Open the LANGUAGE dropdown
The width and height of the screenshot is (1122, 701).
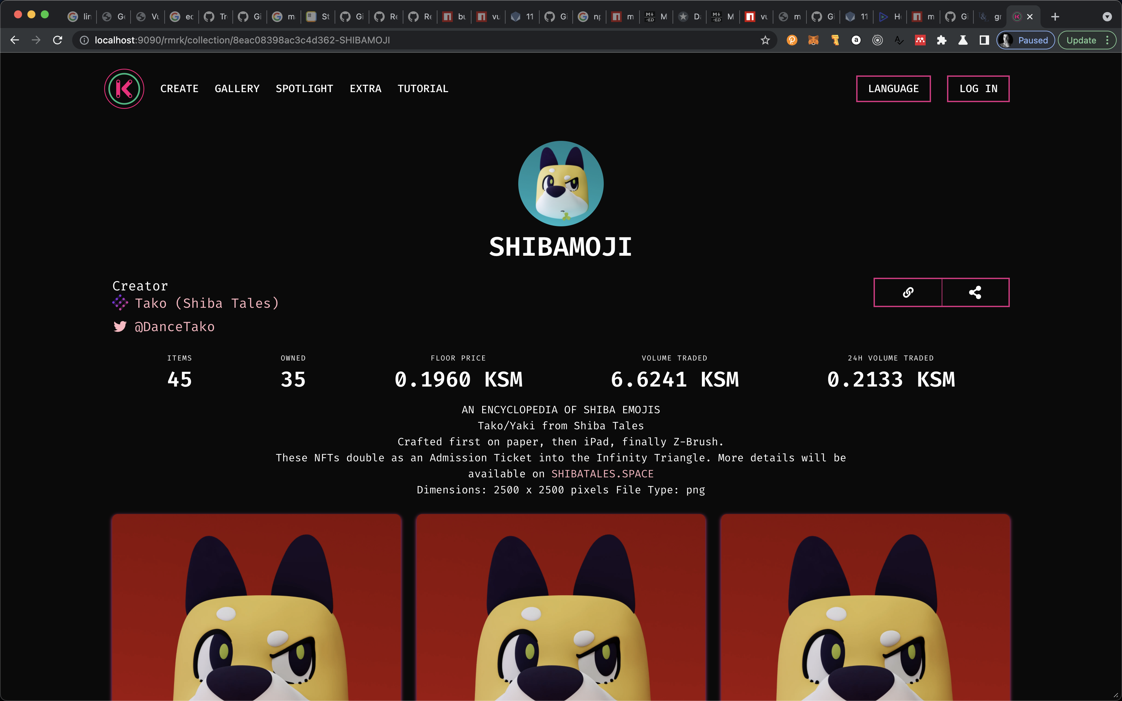893,88
